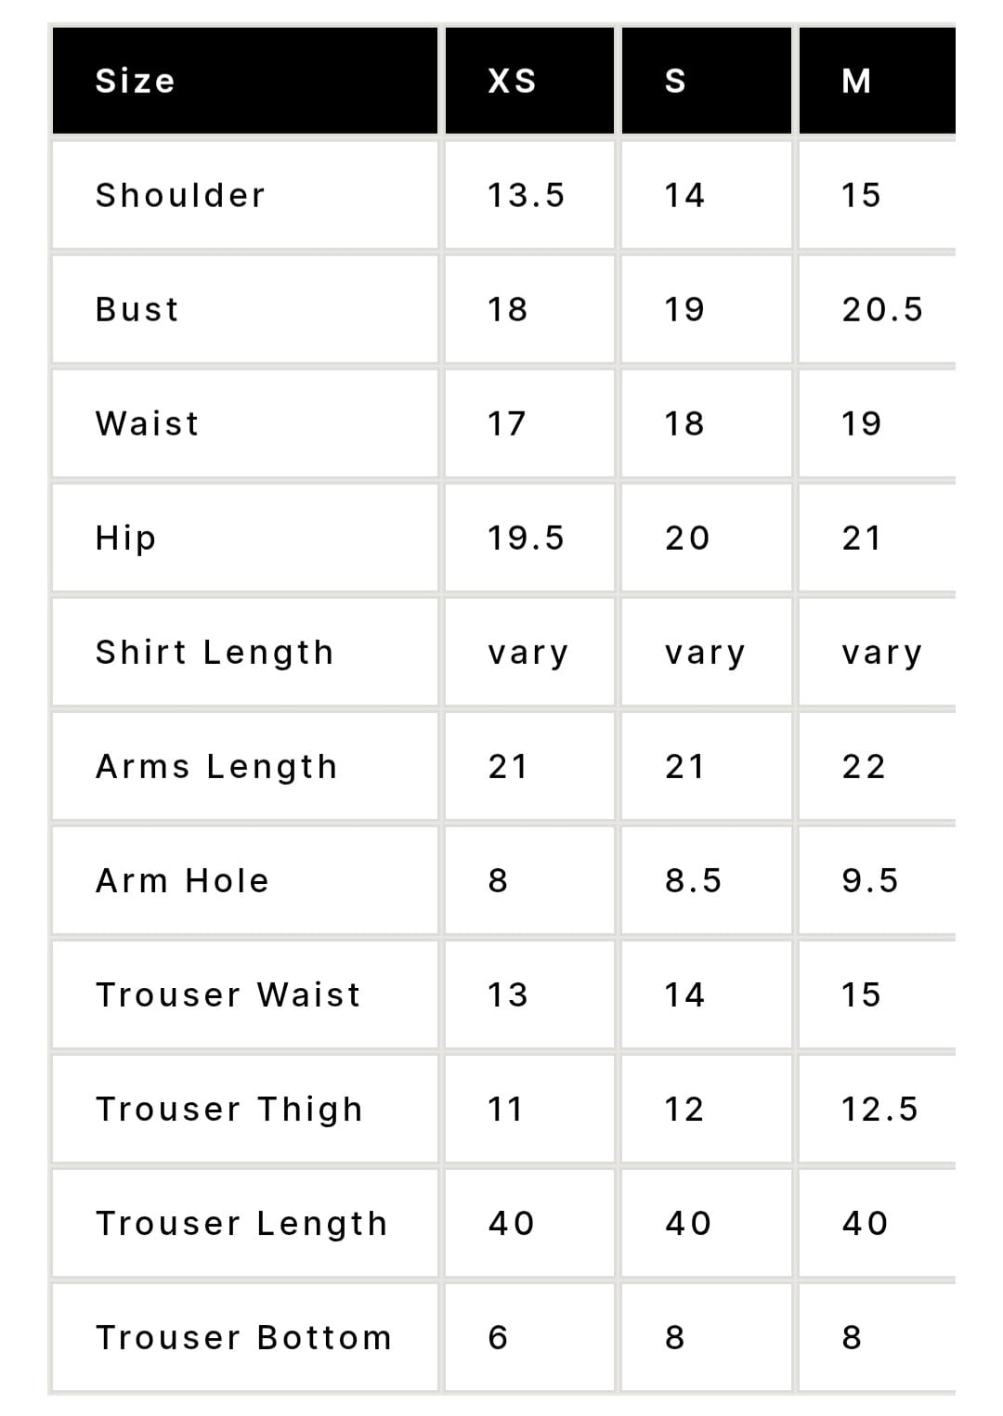Click the Trouser Thigh row label

pyautogui.click(x=229, y=1110)
